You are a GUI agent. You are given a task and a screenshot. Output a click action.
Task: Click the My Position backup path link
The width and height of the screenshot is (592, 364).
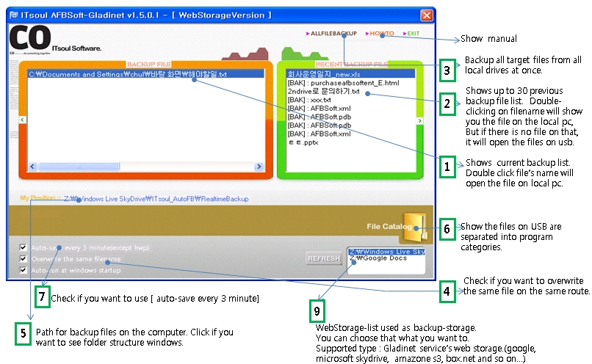point(155,199)
